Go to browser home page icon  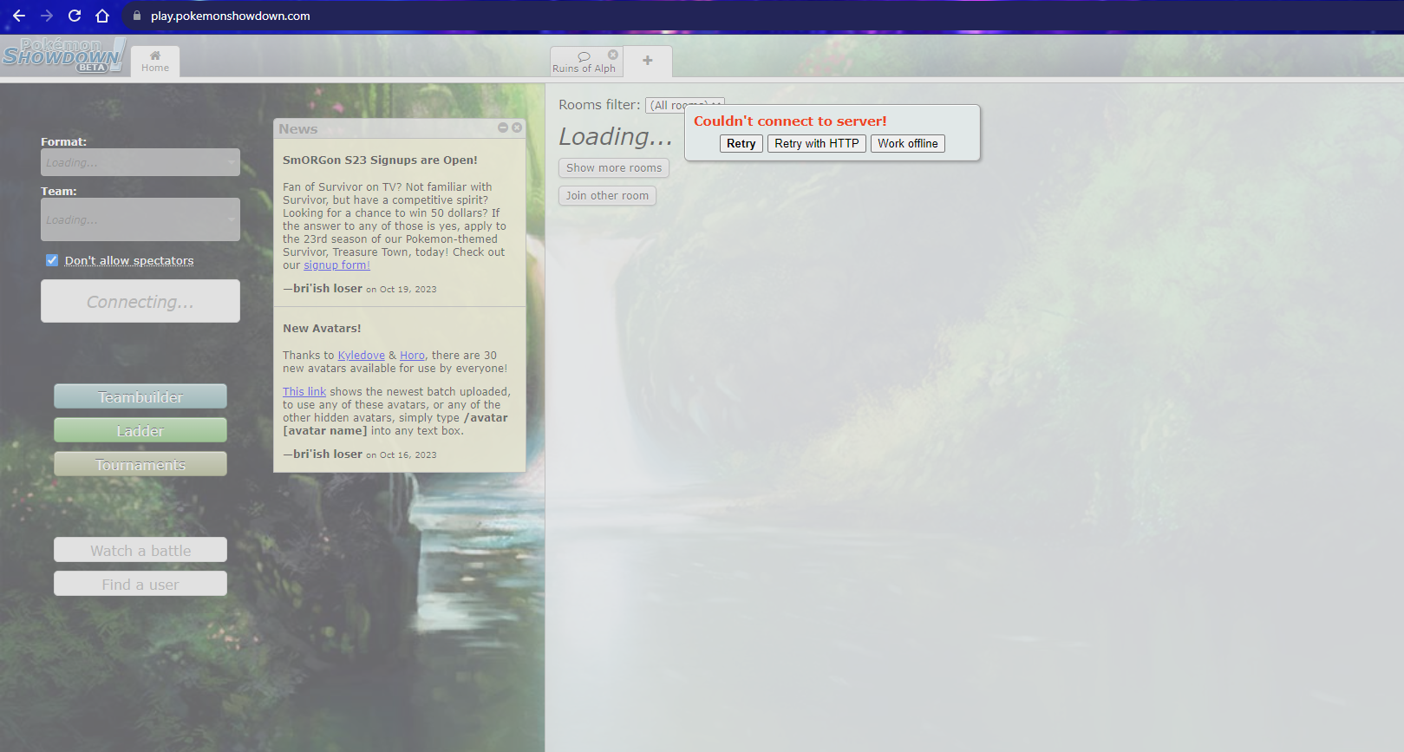tap(102, 16)
